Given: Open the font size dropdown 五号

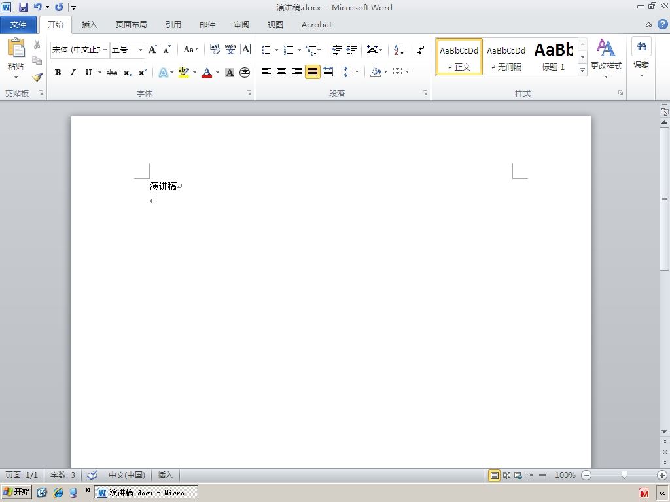Looking at the screenshot, I should coord(140,50).
